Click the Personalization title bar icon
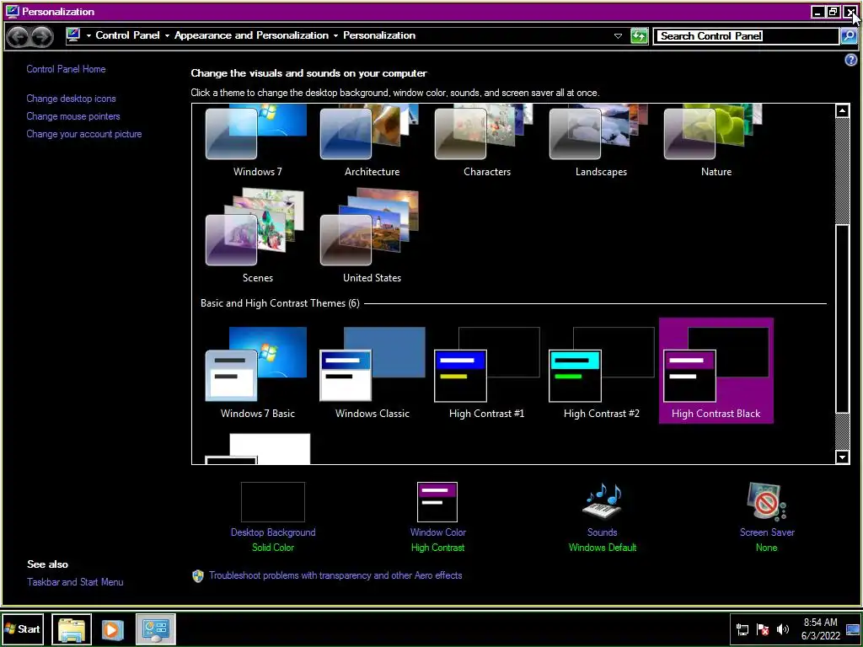 point(12,11)
